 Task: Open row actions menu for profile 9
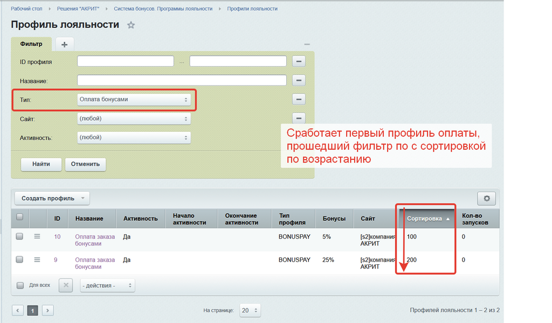pyautogui.click(x=37, y=259)
